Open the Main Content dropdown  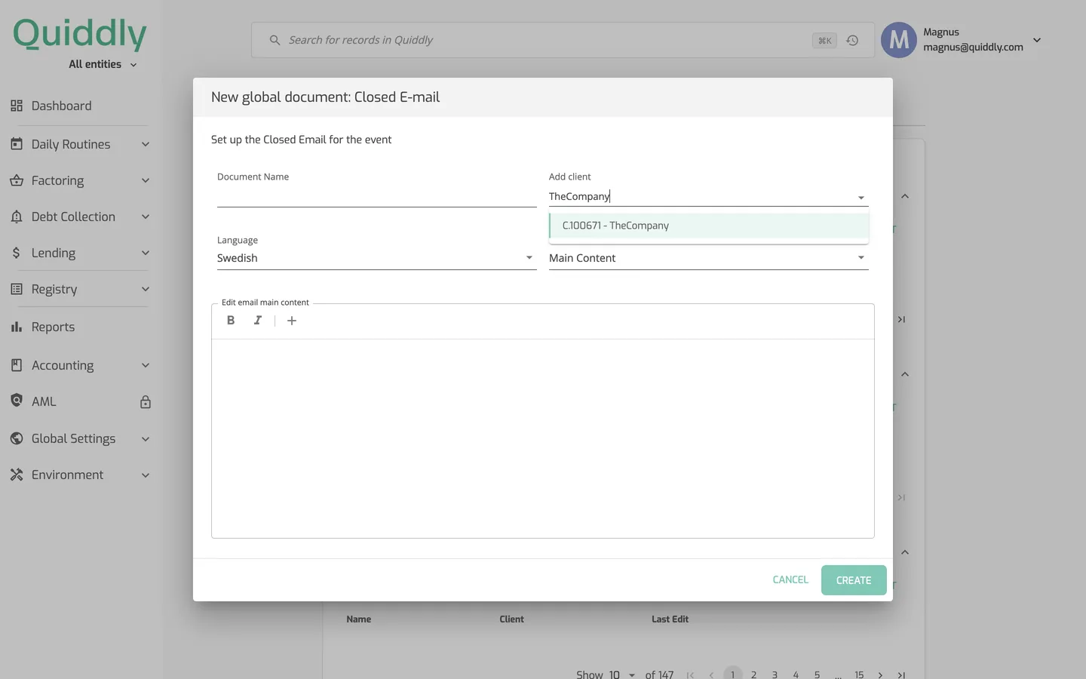click(708, 258)
